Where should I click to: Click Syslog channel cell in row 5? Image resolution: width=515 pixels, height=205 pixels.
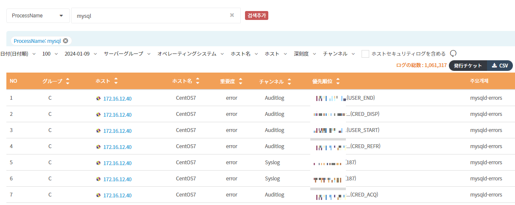(273, 163)
